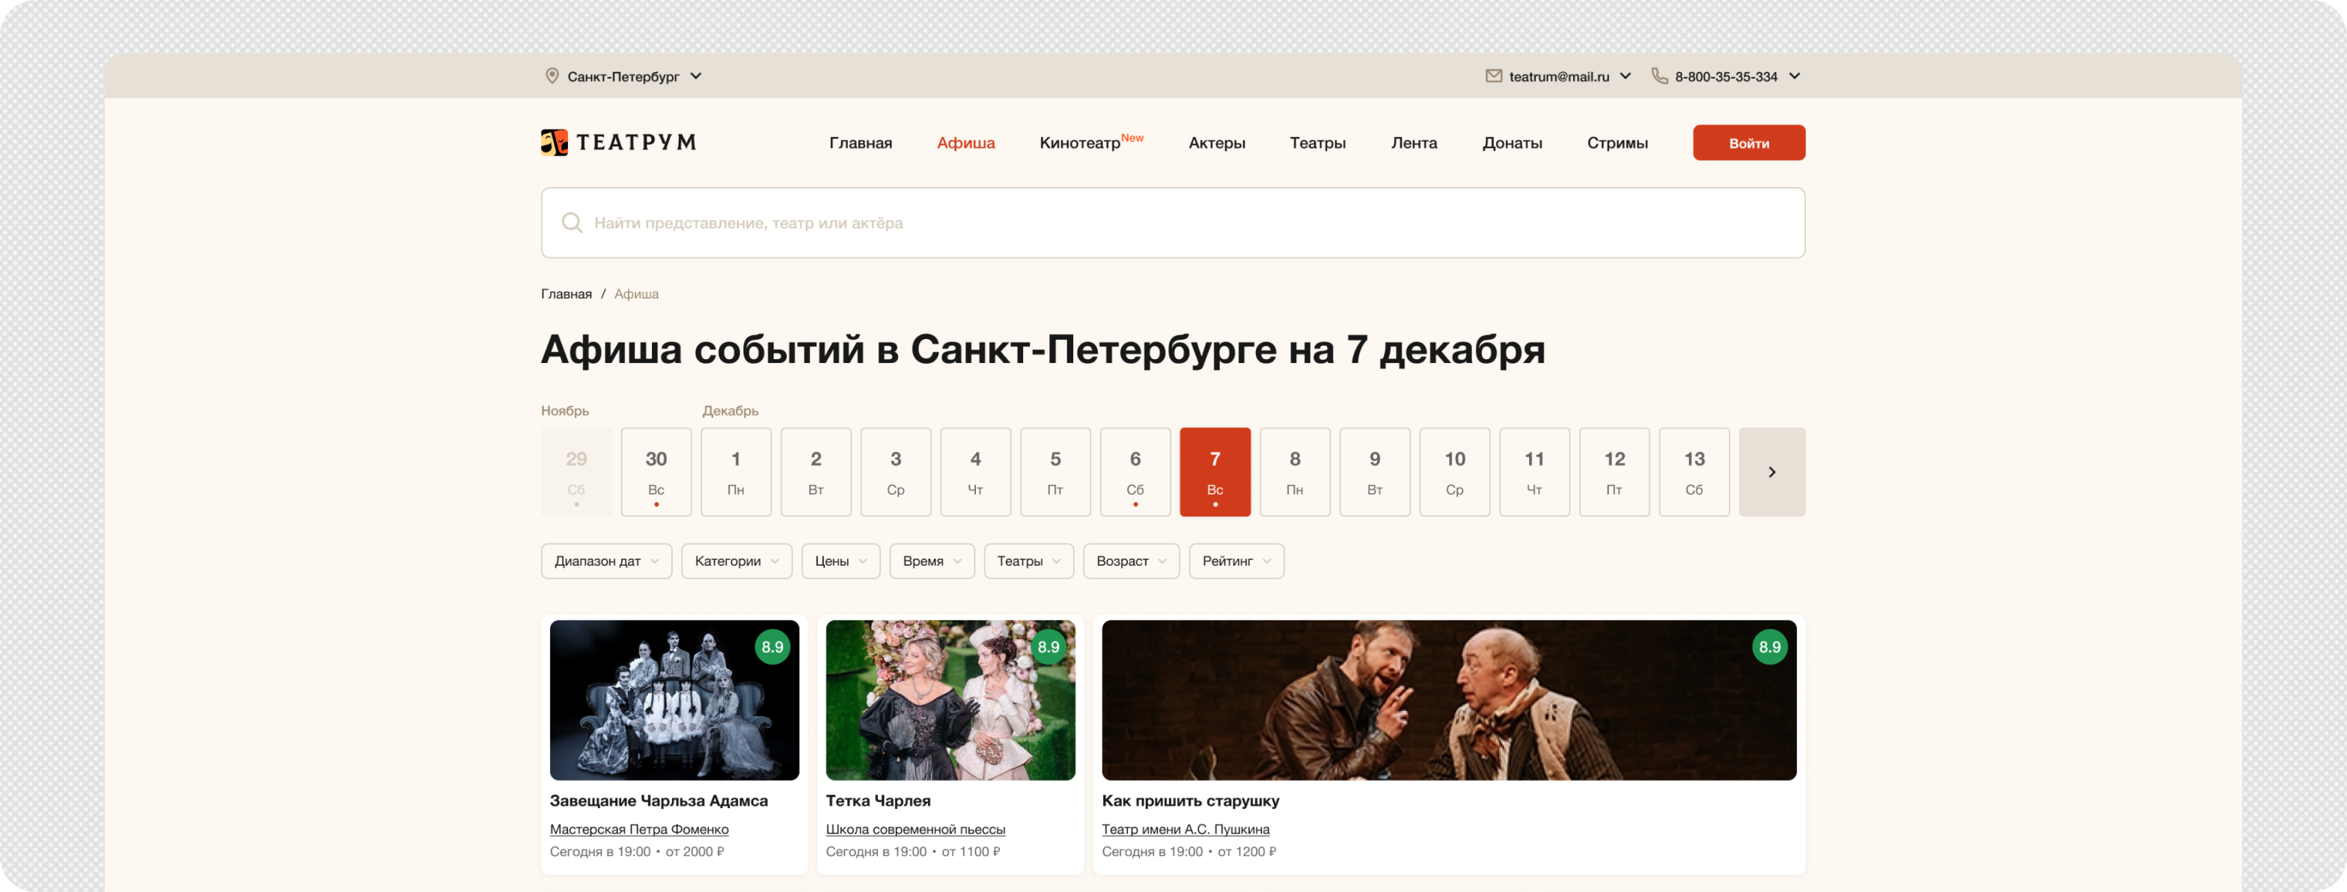Screen dimensions: 2347x892
Task: Click the envelope email icon
Action: [x=1493, y=76]
